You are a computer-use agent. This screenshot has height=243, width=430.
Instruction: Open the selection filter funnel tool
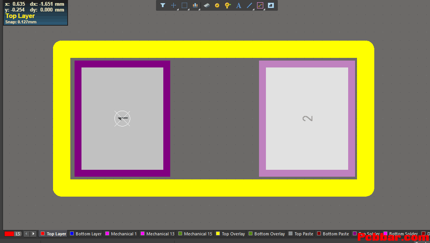163,5
